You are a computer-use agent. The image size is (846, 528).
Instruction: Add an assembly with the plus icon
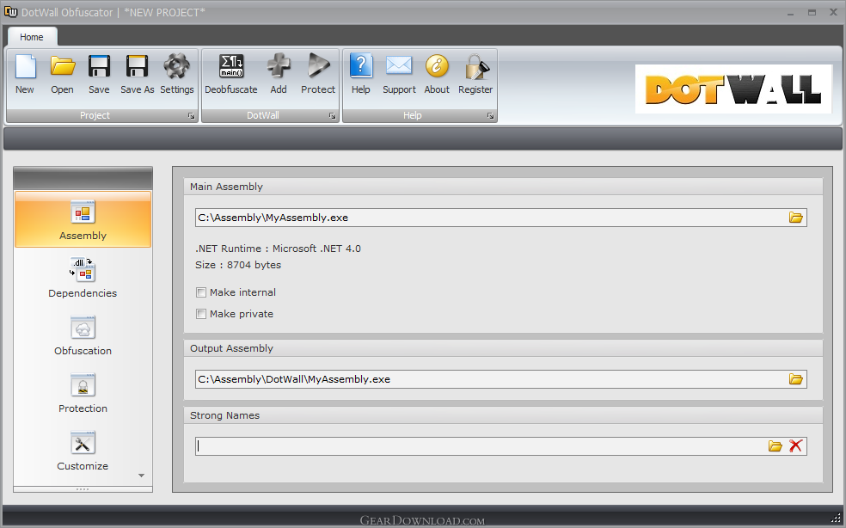[x=279, y=76]
